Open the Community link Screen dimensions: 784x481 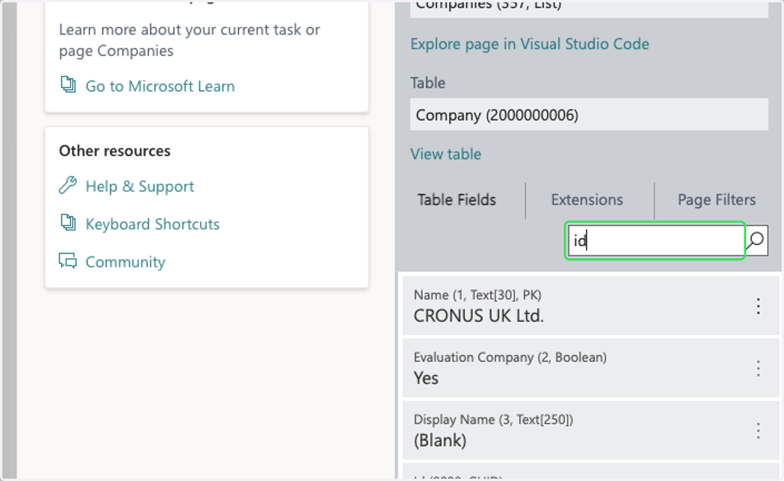[x=125, y=262]
